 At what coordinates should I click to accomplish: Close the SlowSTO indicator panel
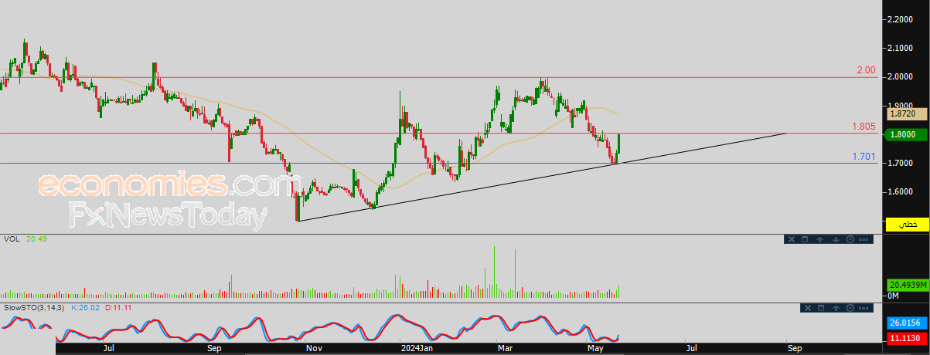(808, 308)
